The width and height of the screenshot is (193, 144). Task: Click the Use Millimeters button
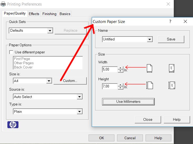128,101
